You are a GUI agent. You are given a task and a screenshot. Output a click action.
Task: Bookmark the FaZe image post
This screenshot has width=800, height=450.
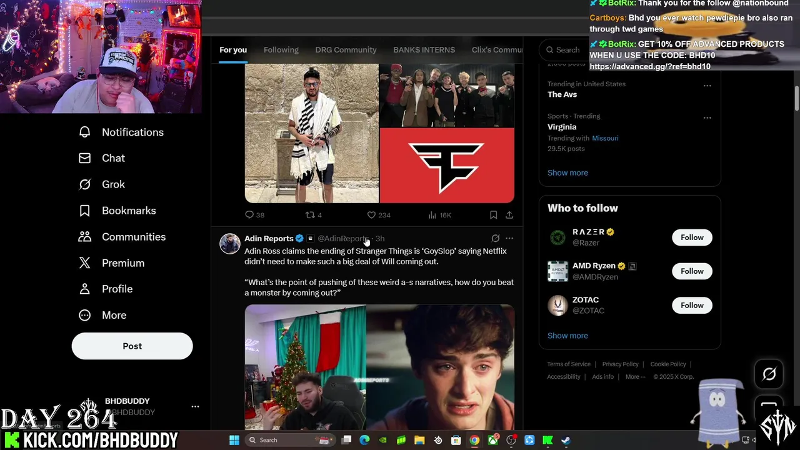pyautogui.click(x=493, y=215)
